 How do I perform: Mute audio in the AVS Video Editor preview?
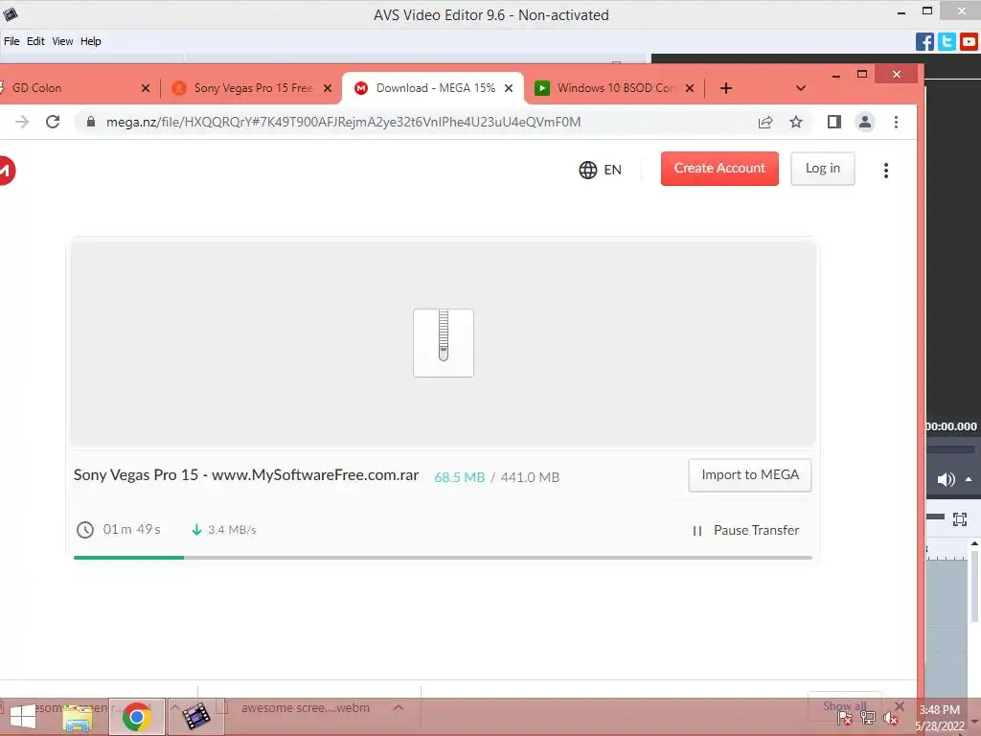click(946, 480)
